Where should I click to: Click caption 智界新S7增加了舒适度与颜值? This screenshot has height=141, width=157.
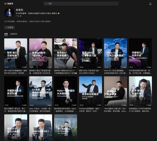click(40, 72)
